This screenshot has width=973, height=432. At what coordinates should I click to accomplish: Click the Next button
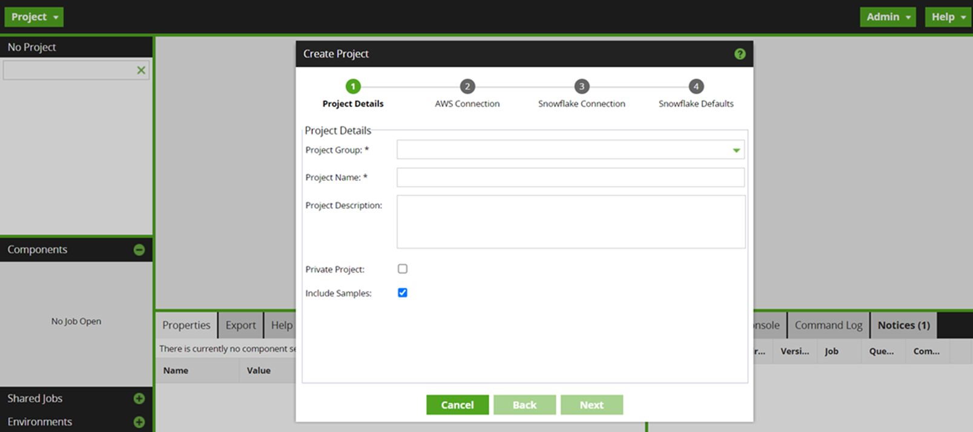pyautogui.click(x=592, y=405)
